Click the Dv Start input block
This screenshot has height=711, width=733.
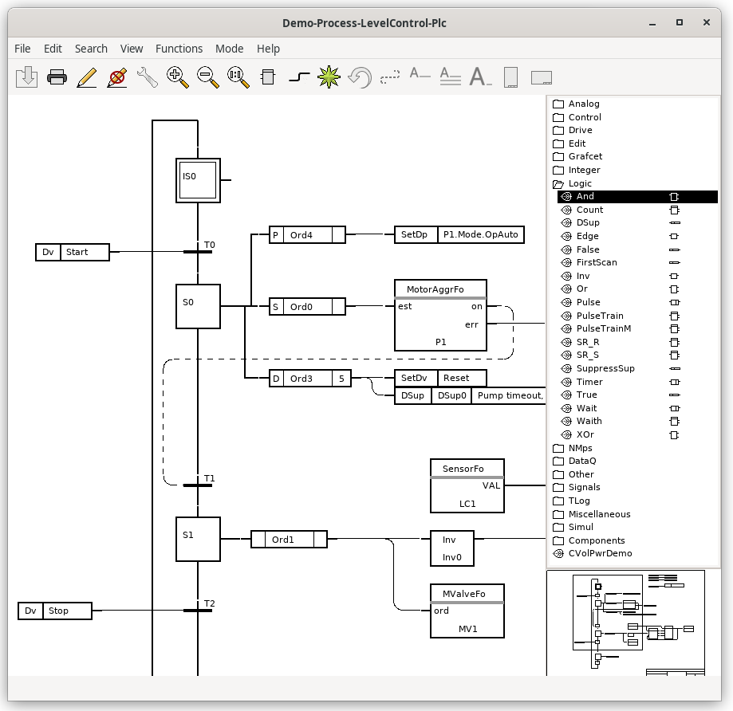click(73, 252)
